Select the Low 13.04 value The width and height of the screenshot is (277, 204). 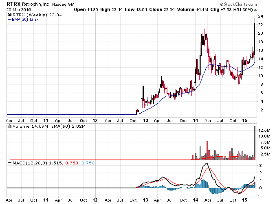pyautogui.click(x=136, y=9)
